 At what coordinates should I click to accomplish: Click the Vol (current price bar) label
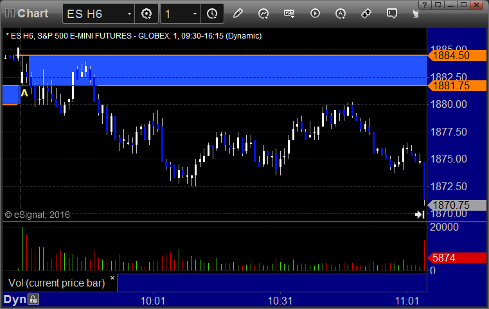tap(57, 283)
